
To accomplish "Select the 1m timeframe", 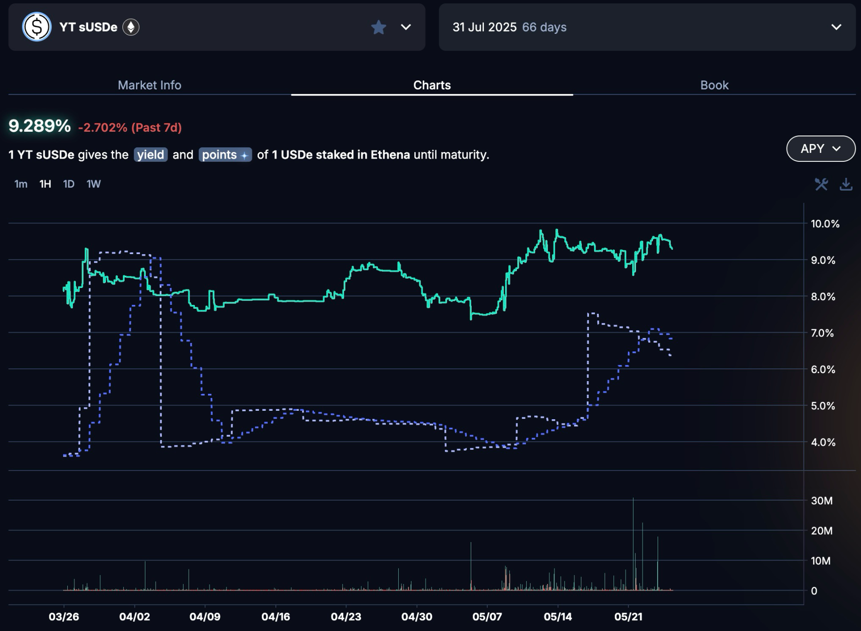I will click(21, 184).
